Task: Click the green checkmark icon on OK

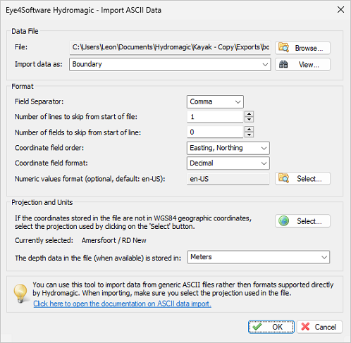Action: point(257,327)
